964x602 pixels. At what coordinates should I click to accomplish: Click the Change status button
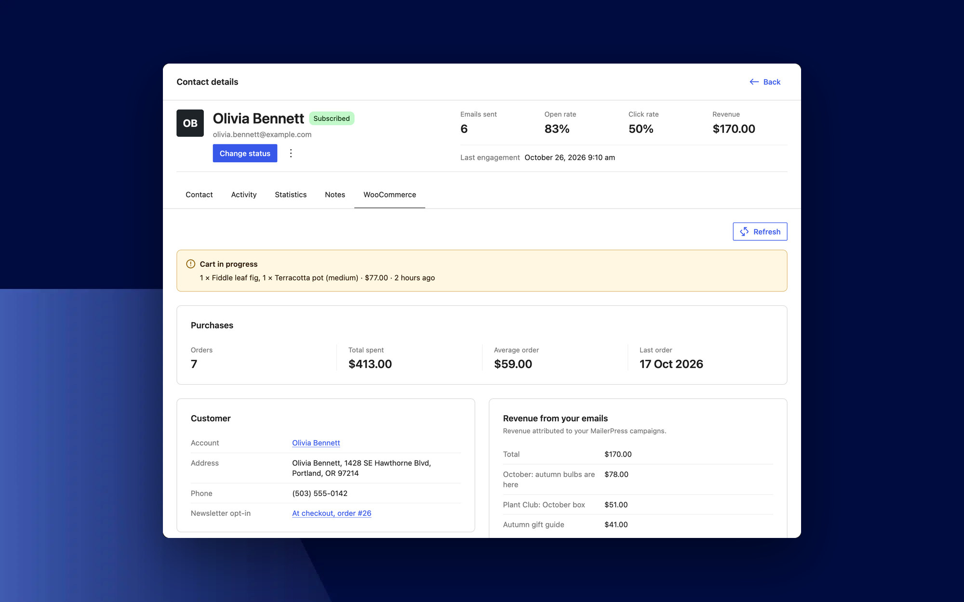click(245, 153)
